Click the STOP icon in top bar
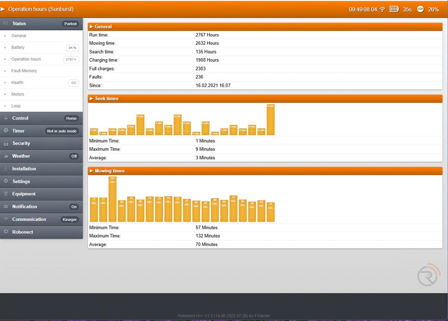Image resolution: width=448 pixels, height=321 pixels. (x=420, y=9)
